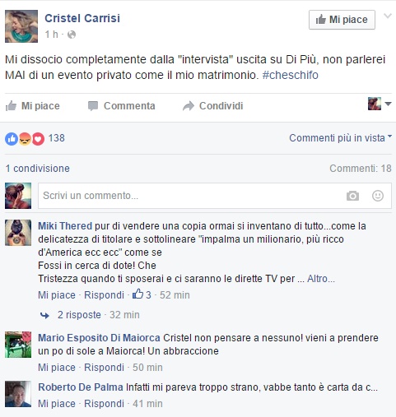Open Cristel Carrisi profile picture
396x417 pixels.
(x=21, y=26)
